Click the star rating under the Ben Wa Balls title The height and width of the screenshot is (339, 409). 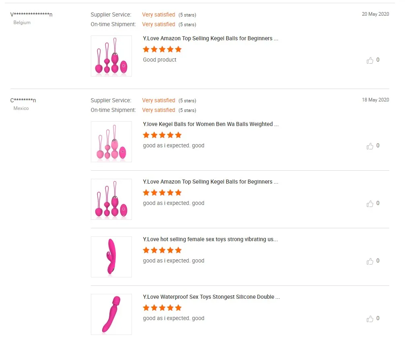click(162, 135)
